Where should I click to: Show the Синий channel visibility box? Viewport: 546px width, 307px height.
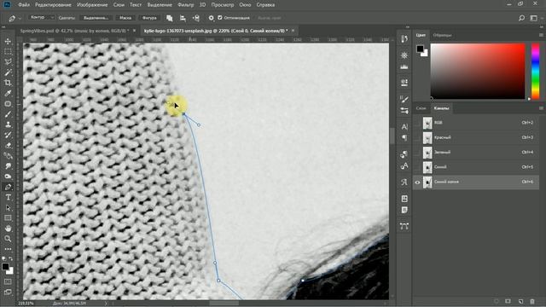tap(417, 167)
